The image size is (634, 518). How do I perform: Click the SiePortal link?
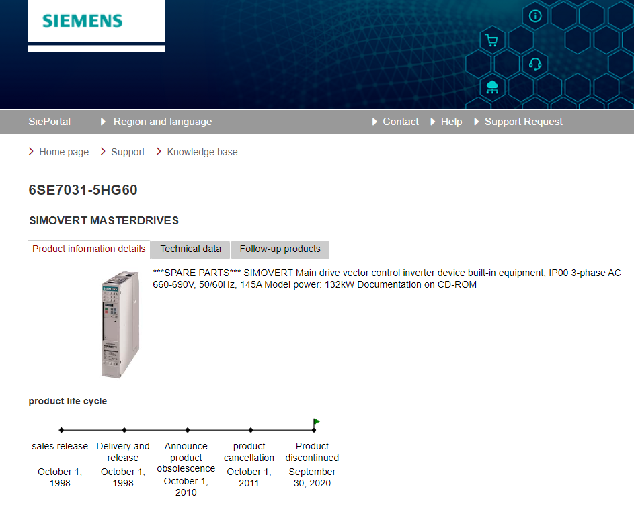[x=49, y=122]
